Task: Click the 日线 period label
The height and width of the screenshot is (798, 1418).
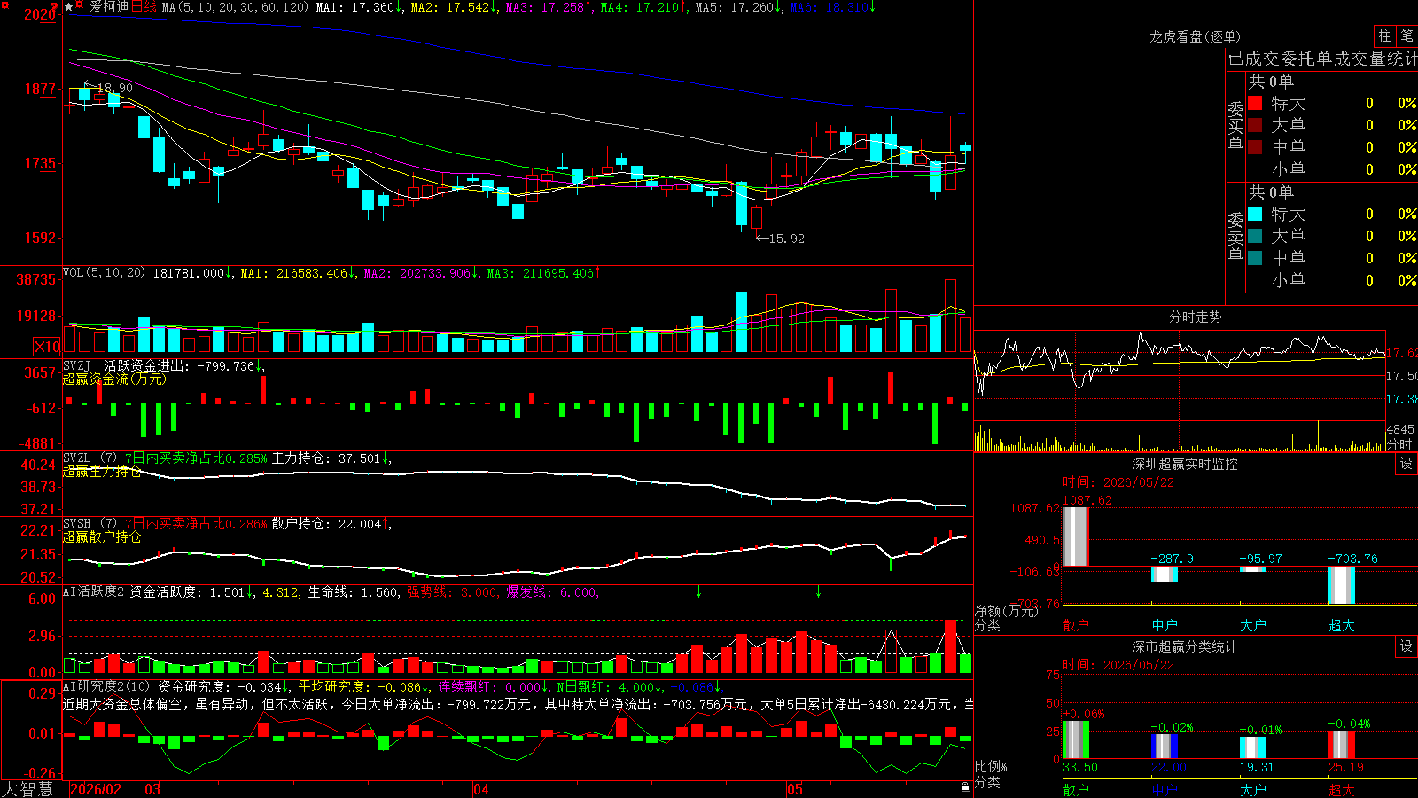Action: pyautogui.click(x=144, y=7)
